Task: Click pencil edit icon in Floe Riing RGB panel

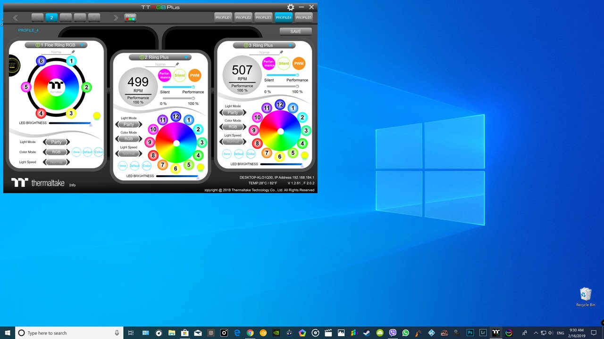Action: pos(73,52)
